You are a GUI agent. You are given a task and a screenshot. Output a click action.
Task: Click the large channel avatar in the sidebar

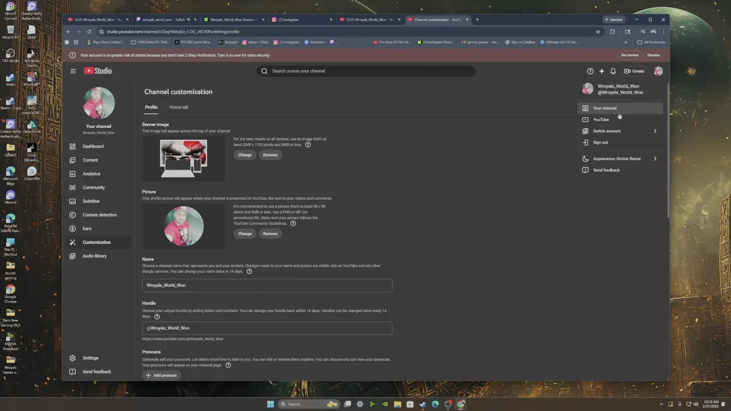click(x=99, y=103)
